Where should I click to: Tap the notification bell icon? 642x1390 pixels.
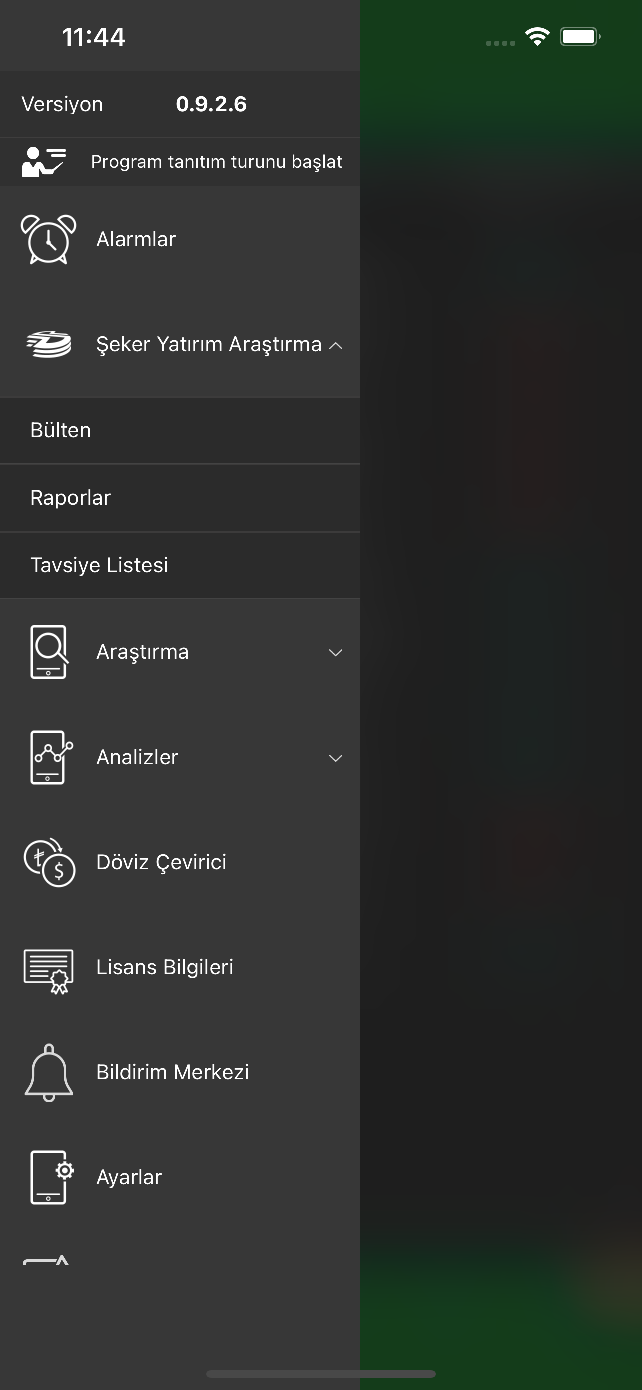coord(49,1072)
